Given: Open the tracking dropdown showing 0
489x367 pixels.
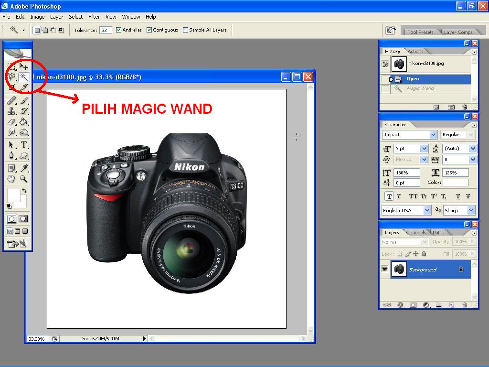Looking at the screenshot, I should click(x=473, y=160).
